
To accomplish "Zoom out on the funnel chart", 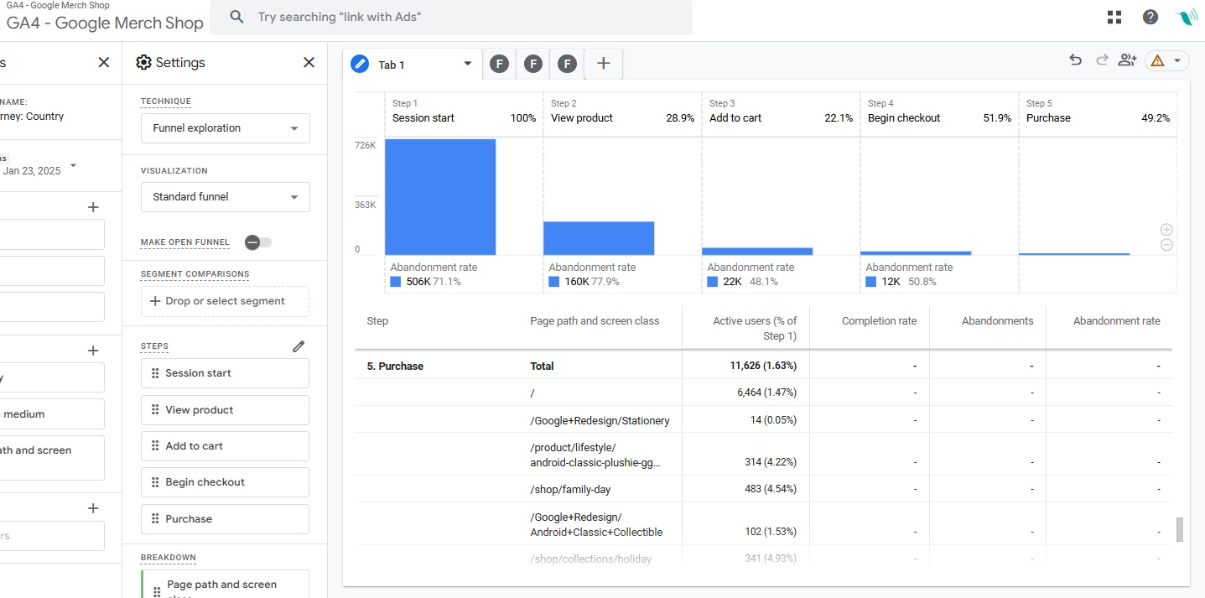I will click(1166, 245).
